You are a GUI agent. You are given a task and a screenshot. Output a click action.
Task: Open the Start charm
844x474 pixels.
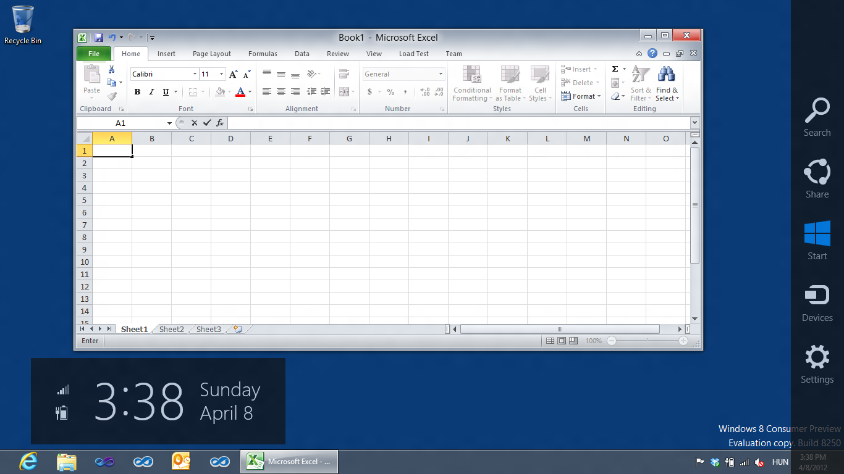point(817,241)
